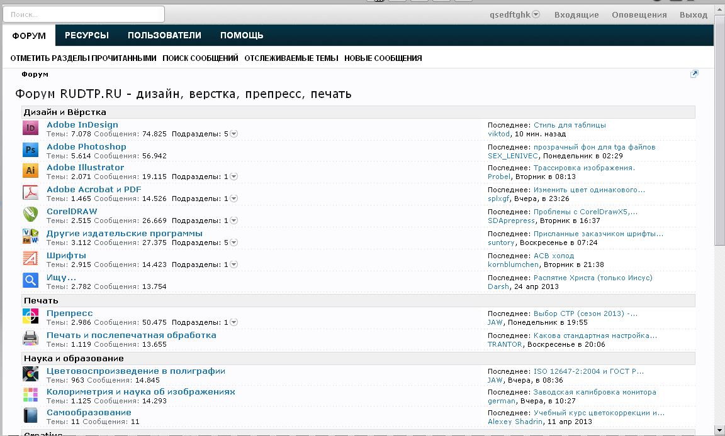Click the Adobe Acrobat PDF forum icon
725x436 pixels.
30,193
